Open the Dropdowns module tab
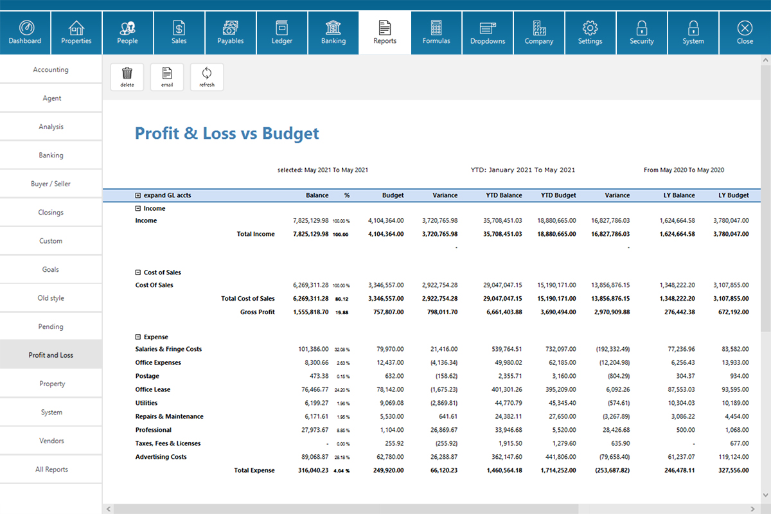 [487, 32]
